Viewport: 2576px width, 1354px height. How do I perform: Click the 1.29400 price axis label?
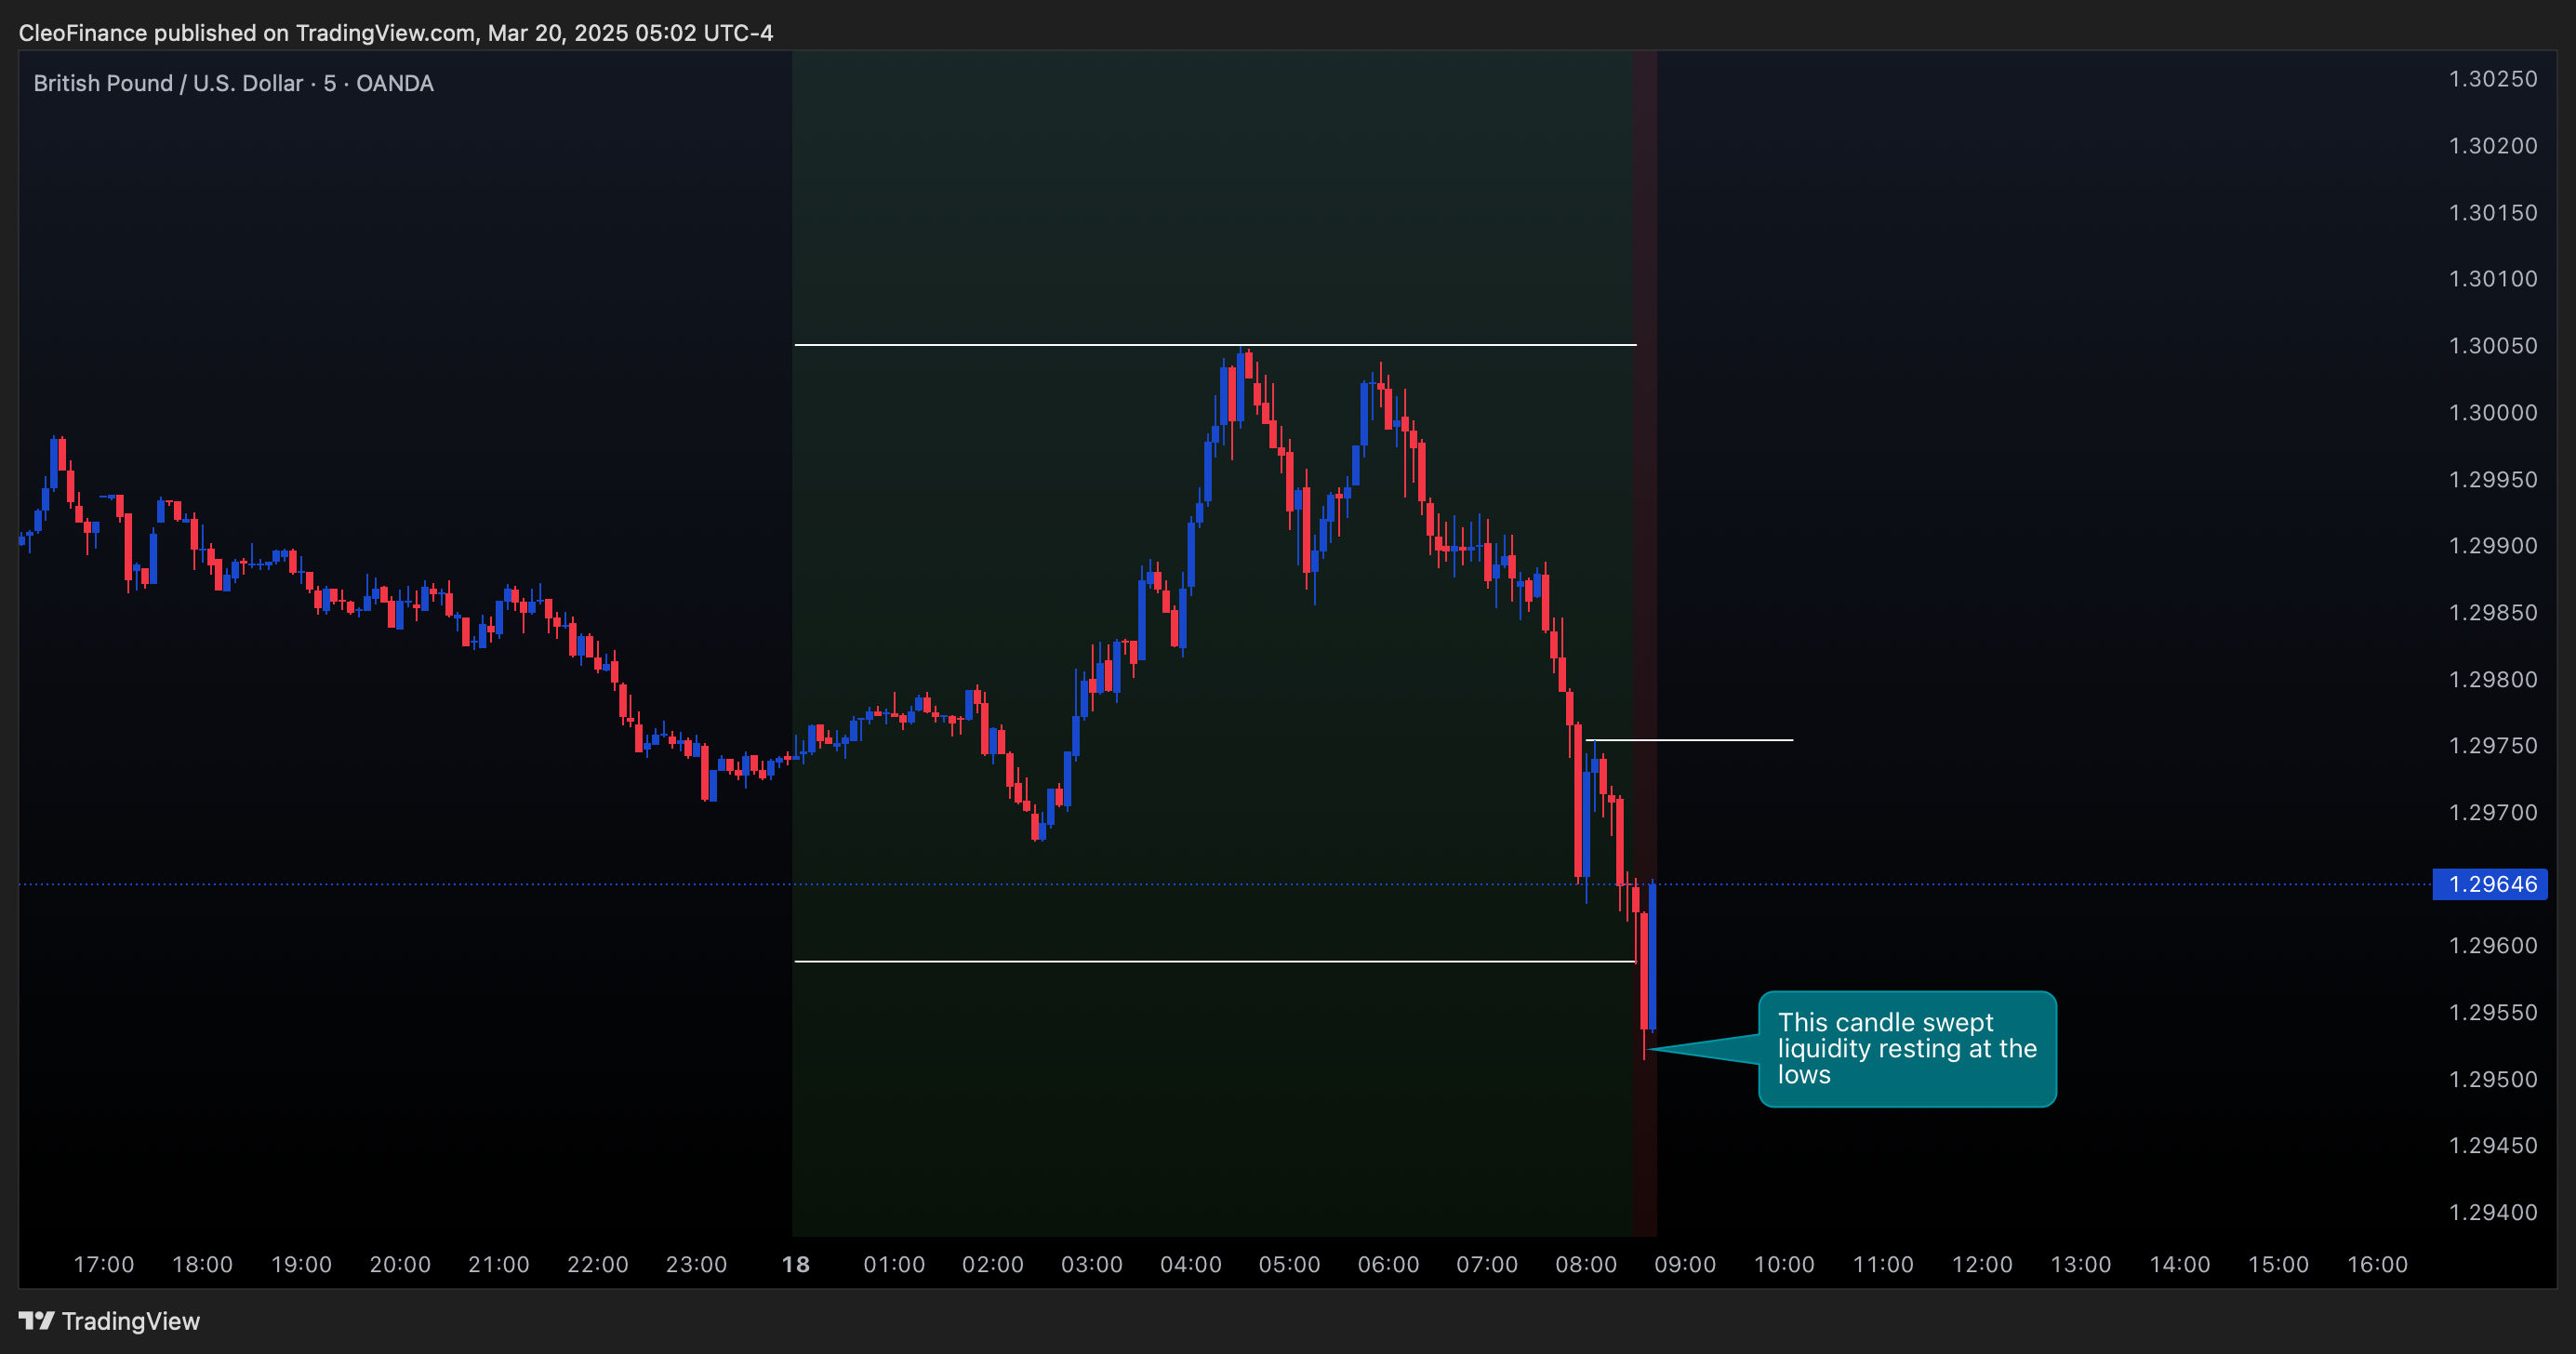[2493, 1213]
